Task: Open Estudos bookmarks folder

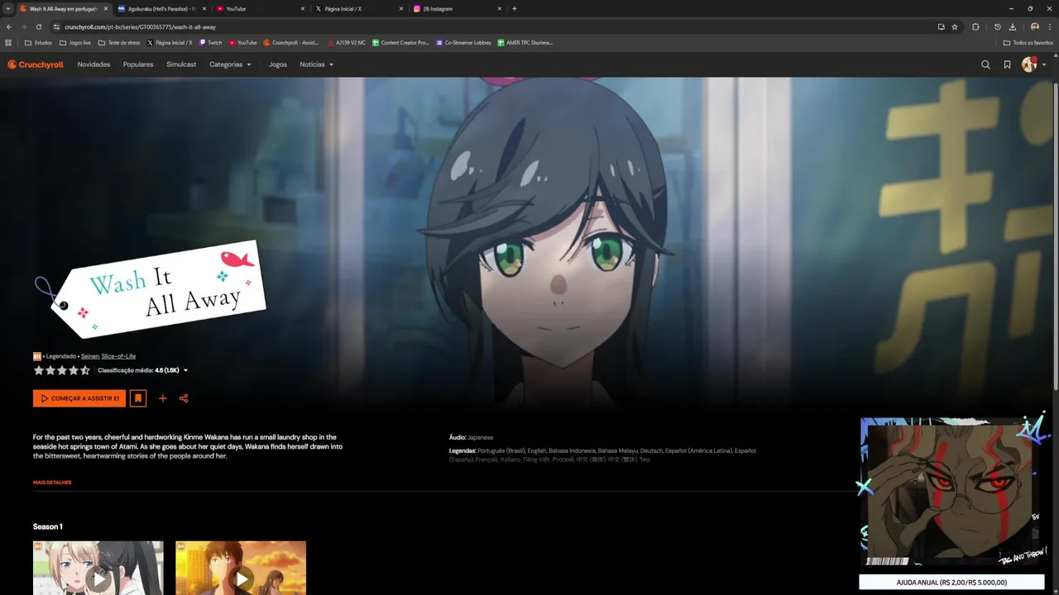Action: coord(38,42)
